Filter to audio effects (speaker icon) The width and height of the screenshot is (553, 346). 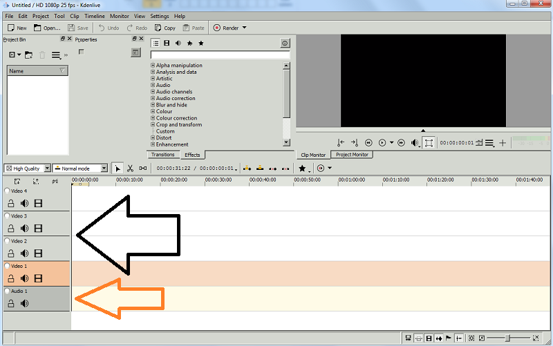(x=178, y=43)
